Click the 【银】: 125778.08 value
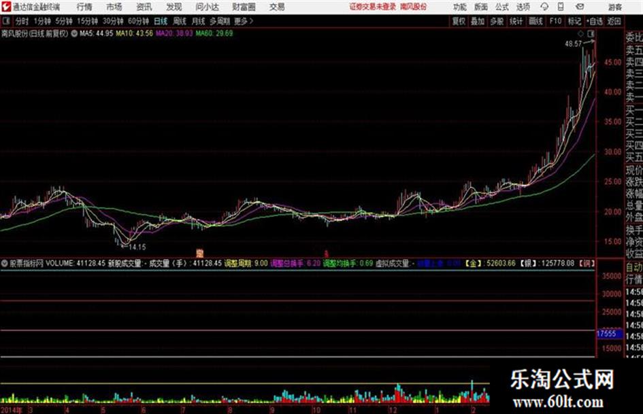This screenshot has height=414, width=643. tap(548, 263)
